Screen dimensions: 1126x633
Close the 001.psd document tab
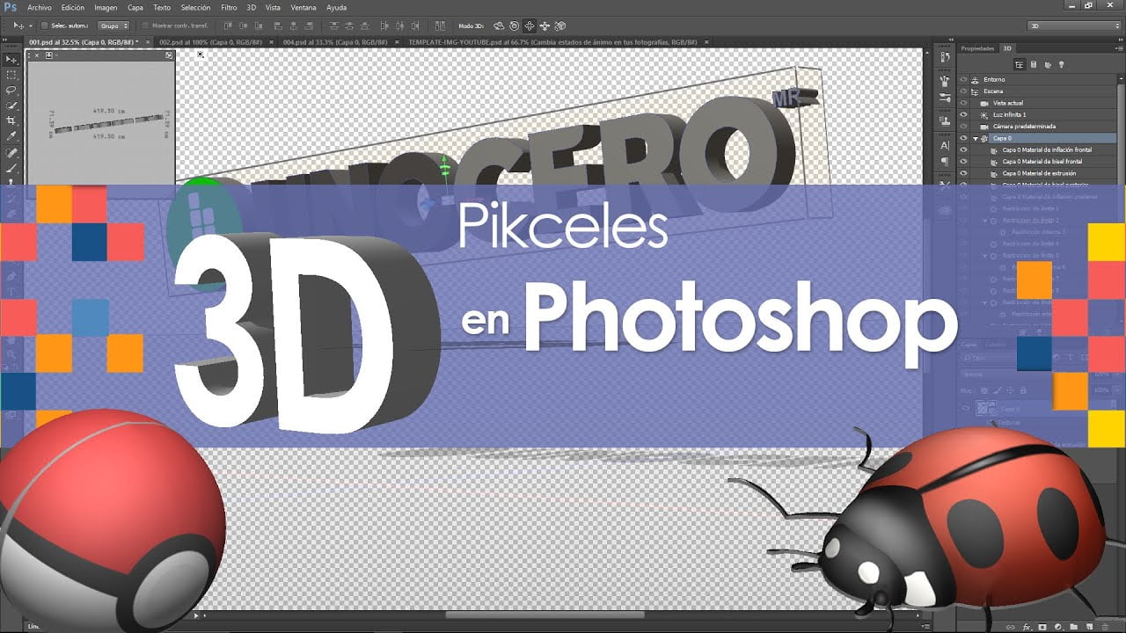coord(148,41)
